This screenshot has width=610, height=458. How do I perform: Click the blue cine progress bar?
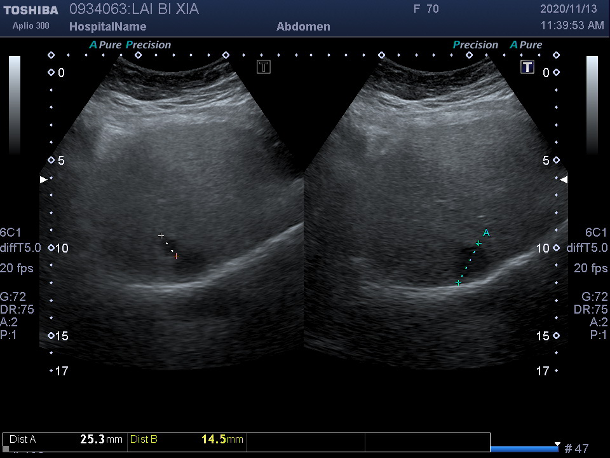point(524,449)
